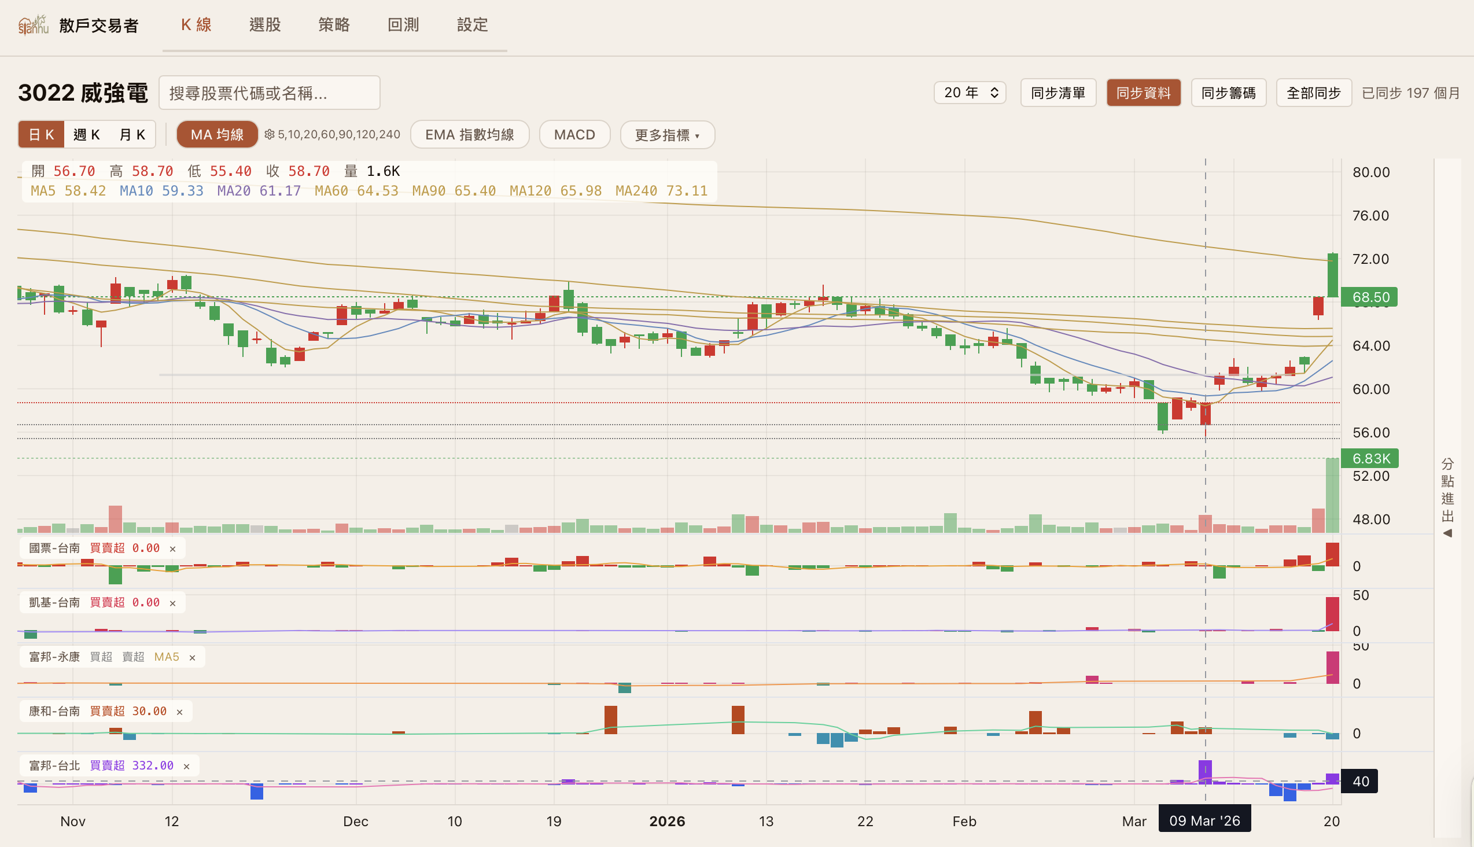Click the 同步資料 button
The height and width of the screenshot is (847, 1474).
1143,93
